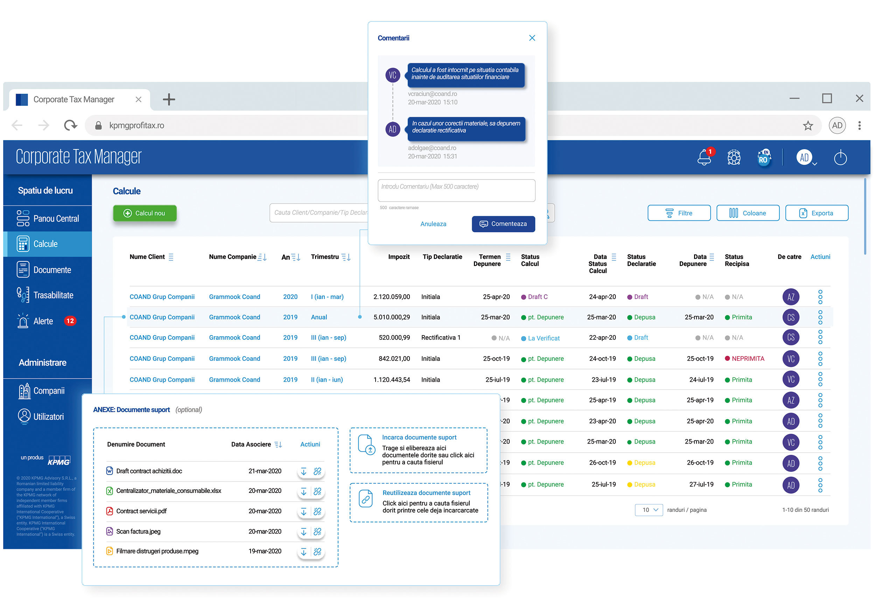Unlink Contract servicii.pdf
Screen dimensions: 875x607
(317, 512)
